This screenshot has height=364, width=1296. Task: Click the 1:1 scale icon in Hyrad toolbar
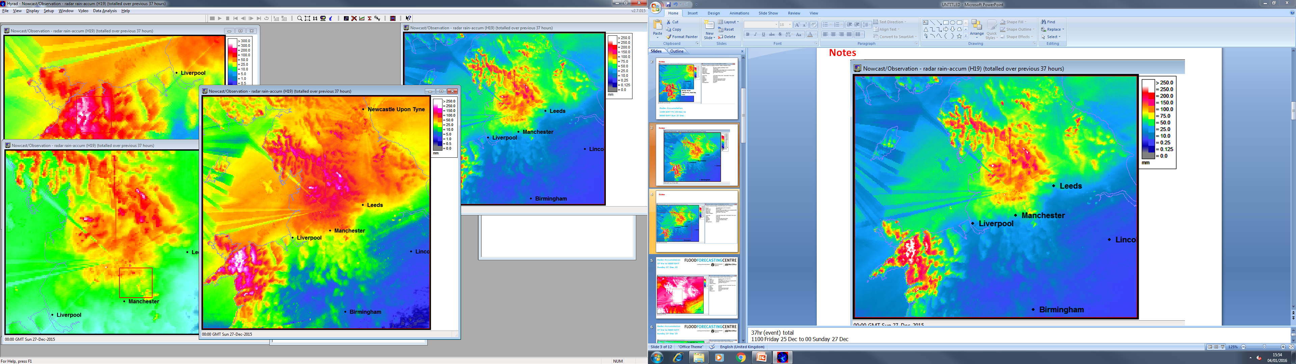[315, 19]
